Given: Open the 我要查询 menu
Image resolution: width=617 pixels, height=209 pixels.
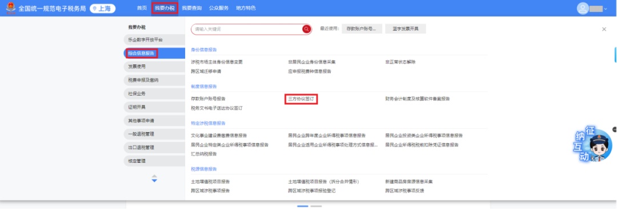Looking at the screenshot, I should [191, 8].
